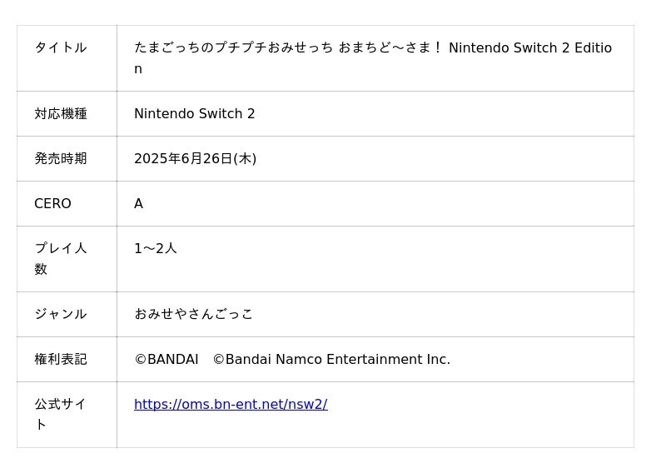Click the 2025年 year in release date
666x473 pixels.
pos(157,159)
